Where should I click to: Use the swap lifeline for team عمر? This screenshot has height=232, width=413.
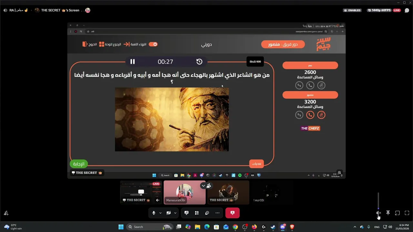pyautogui.click(x=299, y=85)
